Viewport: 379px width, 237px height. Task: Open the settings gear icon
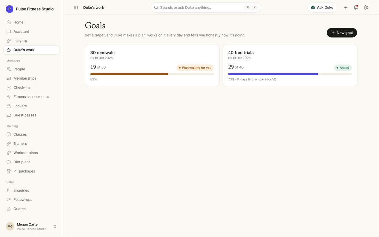click(x=366, y=8)
